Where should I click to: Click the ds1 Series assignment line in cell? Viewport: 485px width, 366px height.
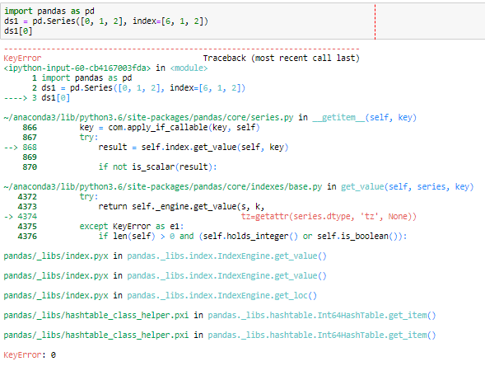[105, 21]
